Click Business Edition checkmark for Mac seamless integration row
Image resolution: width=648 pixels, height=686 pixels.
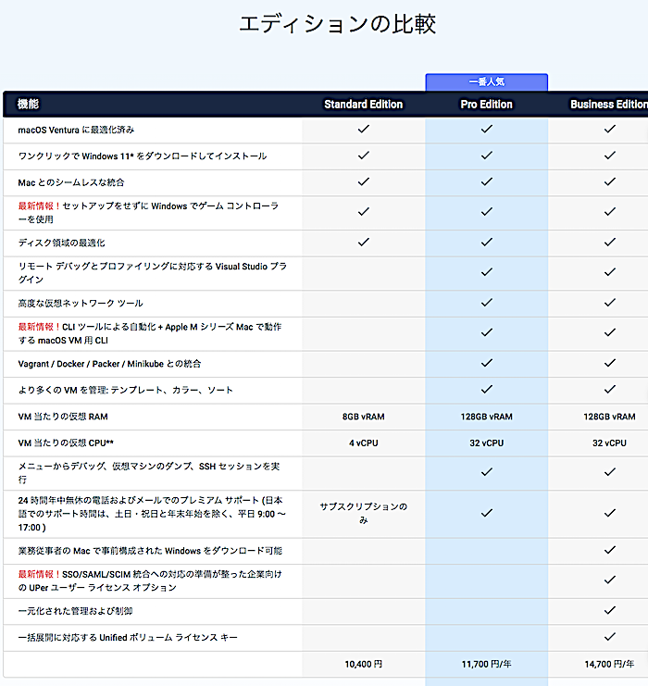click(609, 182)
